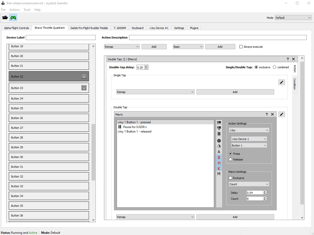Choose the Release radio button

pos(231,159)
